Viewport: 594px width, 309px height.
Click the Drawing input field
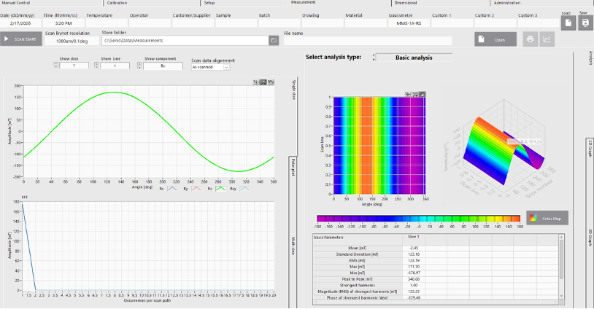click(323, 23)
